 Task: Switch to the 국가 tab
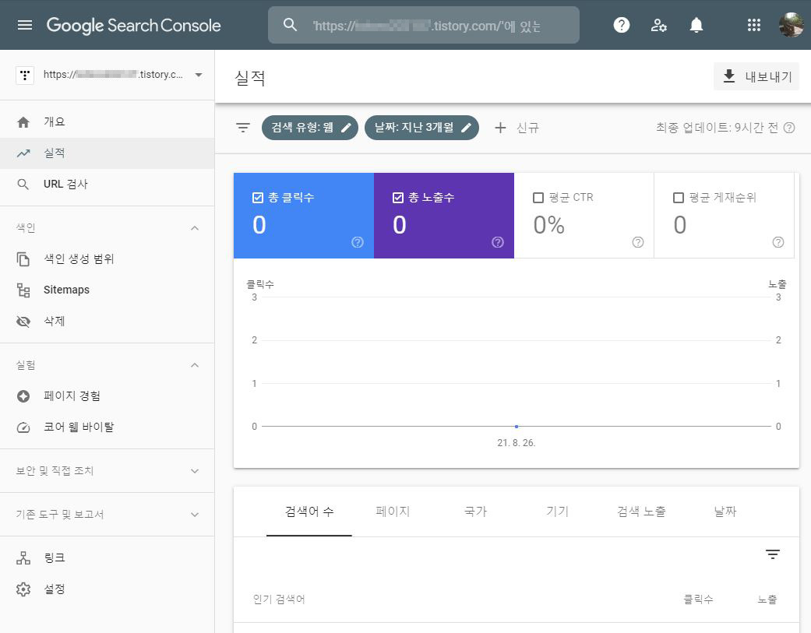point(475,512)
